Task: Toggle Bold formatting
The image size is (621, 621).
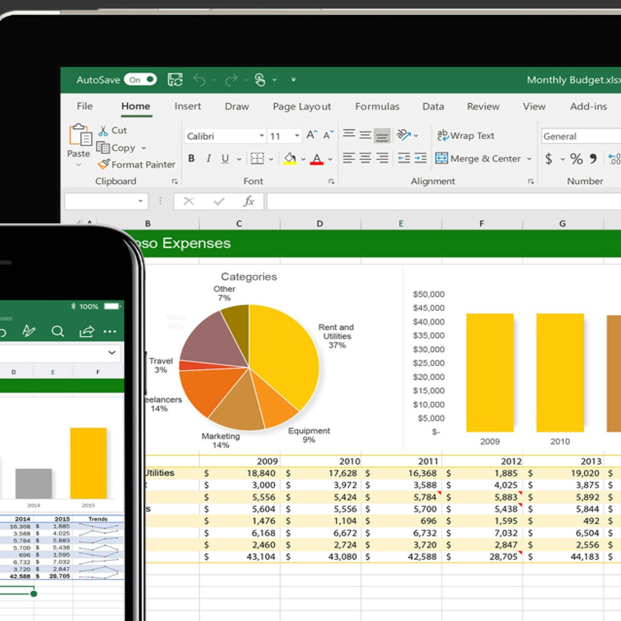Action: (x=191, y=158)
